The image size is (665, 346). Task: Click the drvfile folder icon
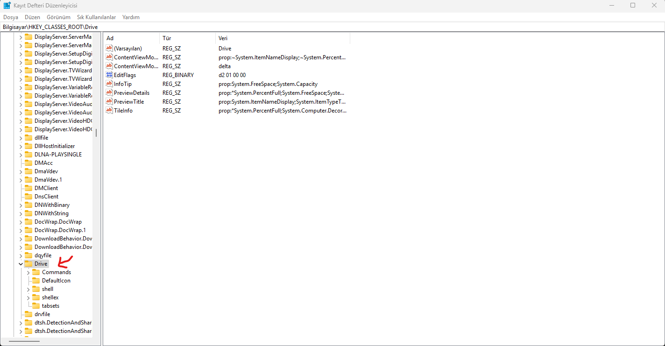coord(28,314)
